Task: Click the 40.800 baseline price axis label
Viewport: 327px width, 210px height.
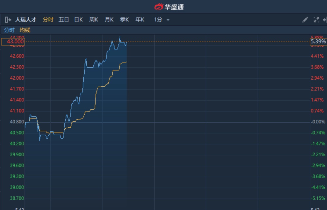Action: coord(17,122)
